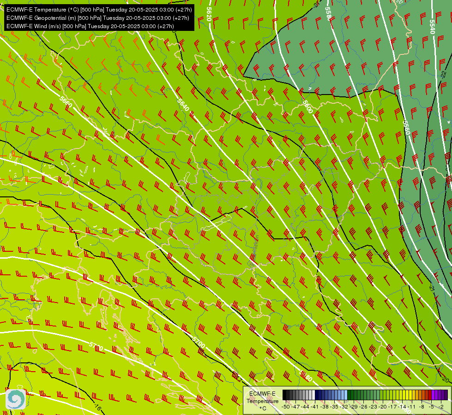Click the -5 legend value
452x415 pixels.
431,407
